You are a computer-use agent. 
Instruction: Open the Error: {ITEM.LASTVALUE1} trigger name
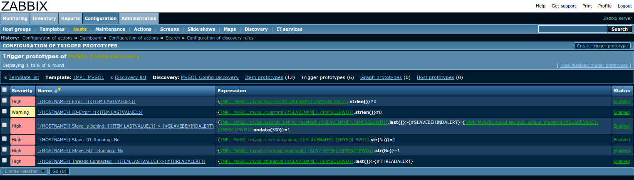(x=87, y=101)
